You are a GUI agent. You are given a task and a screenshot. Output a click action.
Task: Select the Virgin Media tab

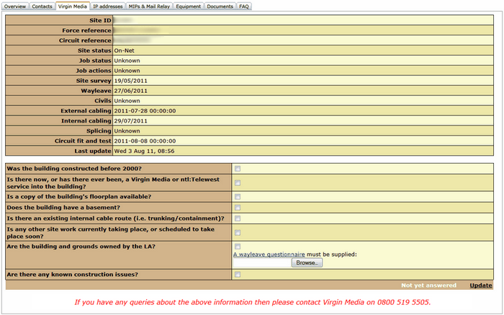point(72,6)
